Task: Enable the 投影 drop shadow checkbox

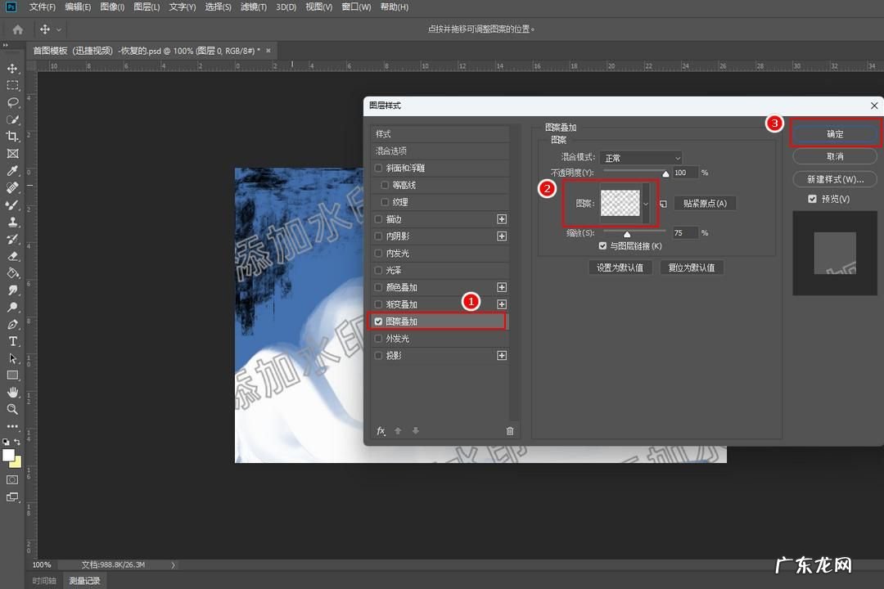Action: tap(378, 356)
